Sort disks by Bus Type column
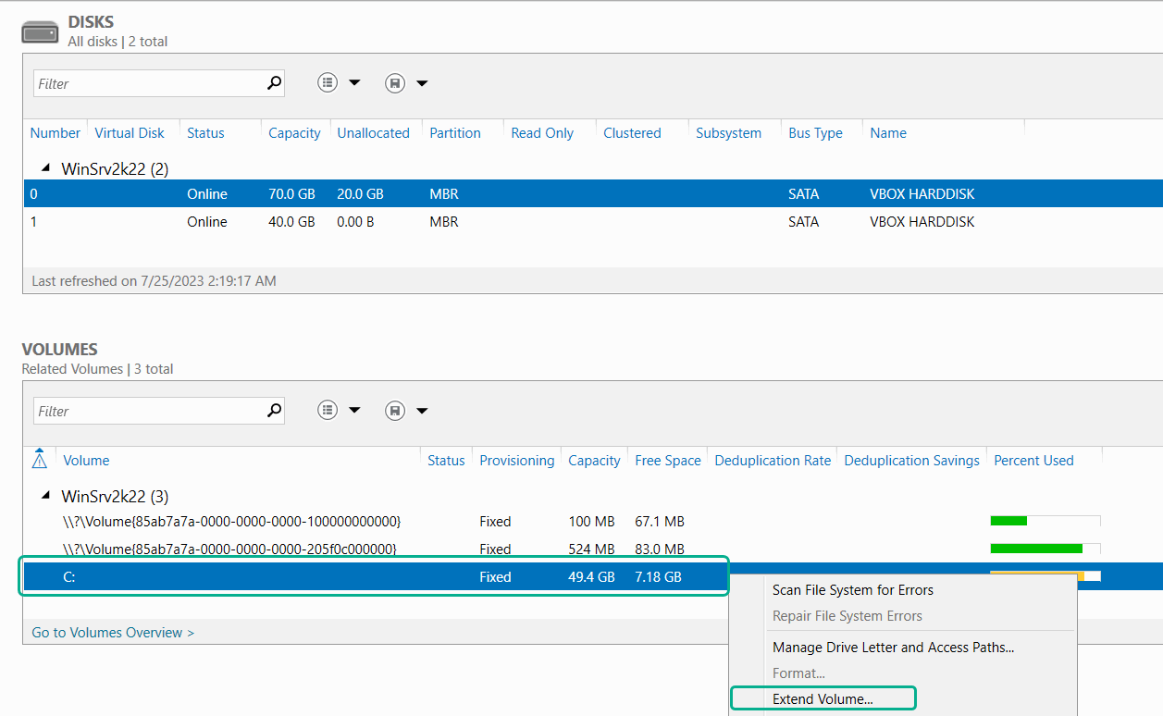 coord(815,133)
